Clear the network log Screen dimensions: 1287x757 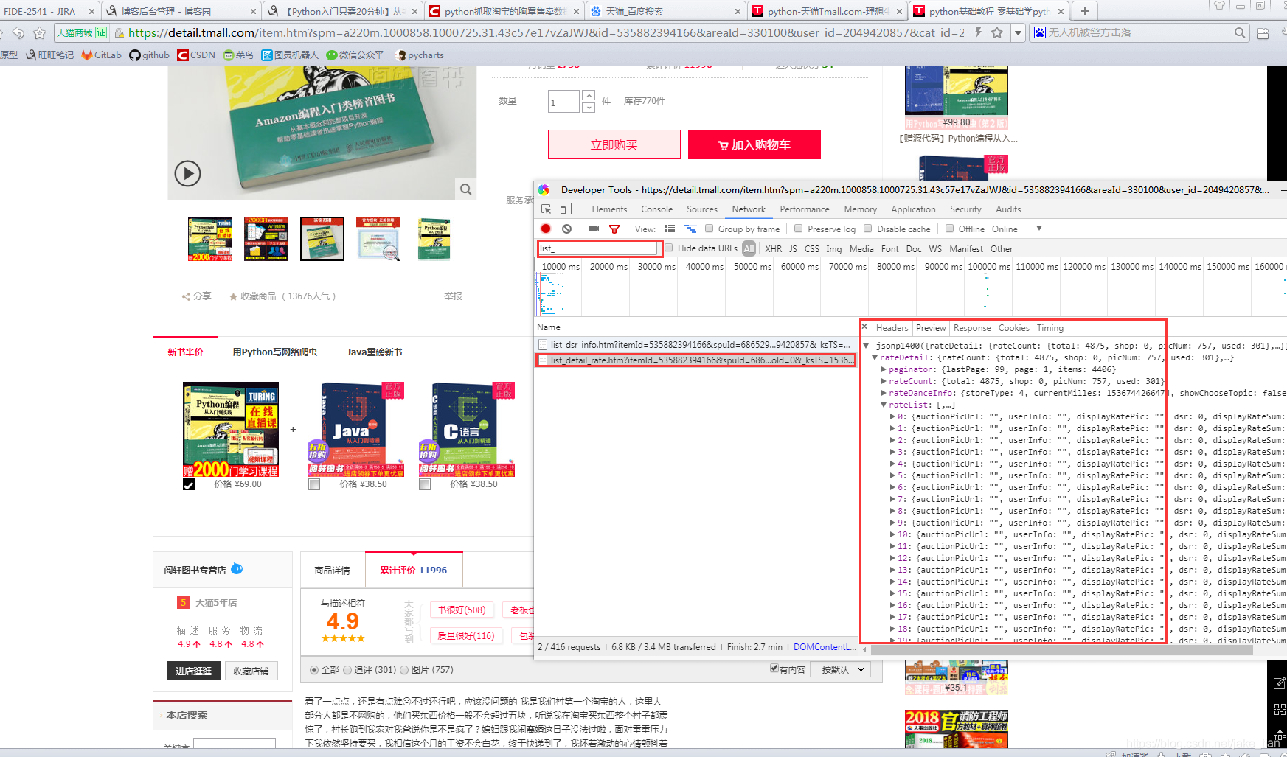(x=566, y=229)
